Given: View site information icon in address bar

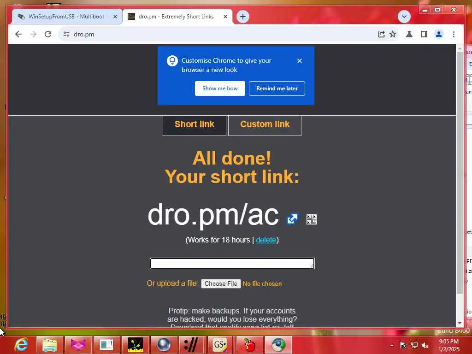Looking at the screenshot, I should pos(66,34).
